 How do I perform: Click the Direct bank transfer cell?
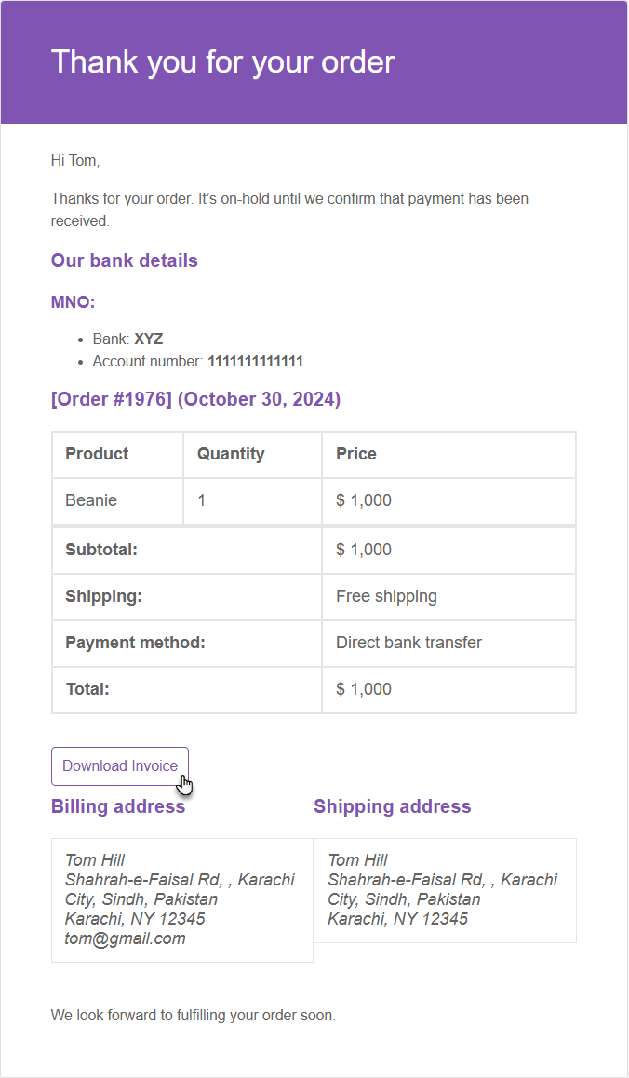click(x=448, y=643)
